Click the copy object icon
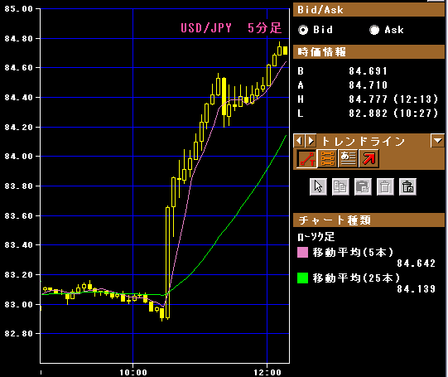 340,187
